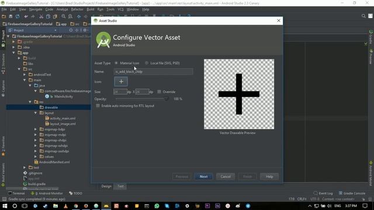374x210 pixels.
Task: Expand the values folder
Action: click(x=36, y=157)
